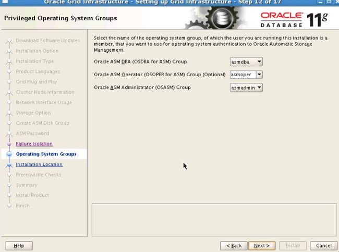Click the Oracle ASM Operator (OSOPER) Group label

click(160, 75)
